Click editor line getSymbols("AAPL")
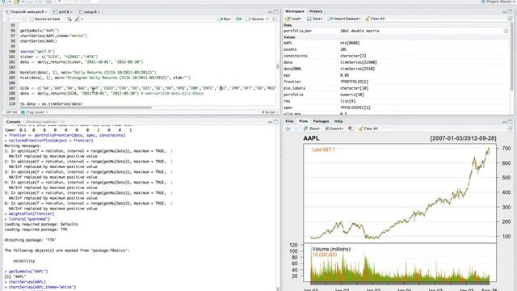 click(x=40, y=31)
